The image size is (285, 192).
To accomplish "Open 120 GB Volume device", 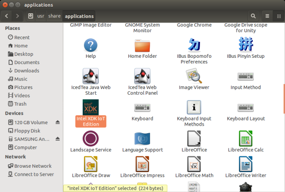I will [x=28, y=122].
